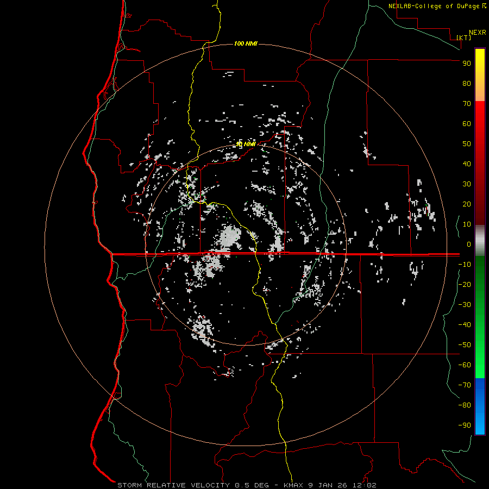Click the "50 NMI" range ring label
Viewport: 489px width, 489px height.
(x=246, y=144)
